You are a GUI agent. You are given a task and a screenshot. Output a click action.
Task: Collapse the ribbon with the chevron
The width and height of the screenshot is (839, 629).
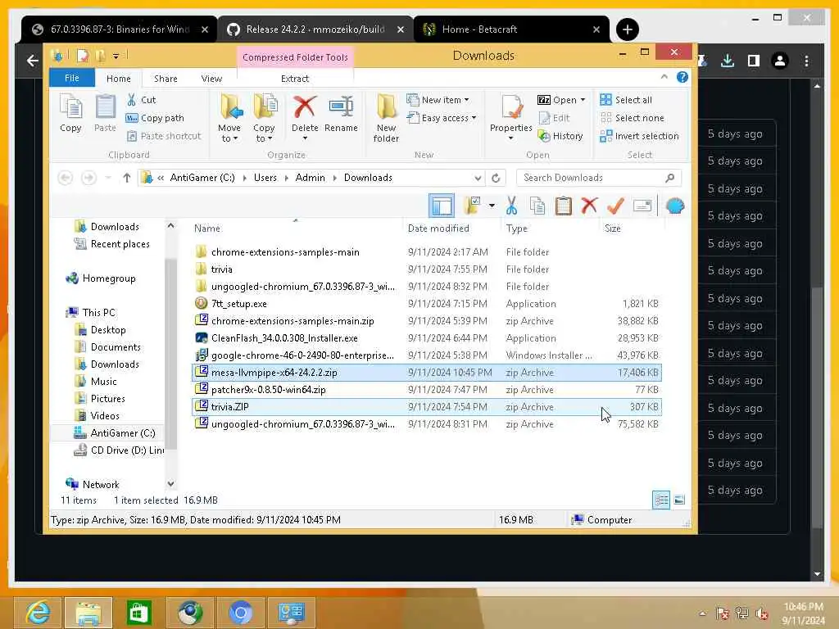[664, 77]
